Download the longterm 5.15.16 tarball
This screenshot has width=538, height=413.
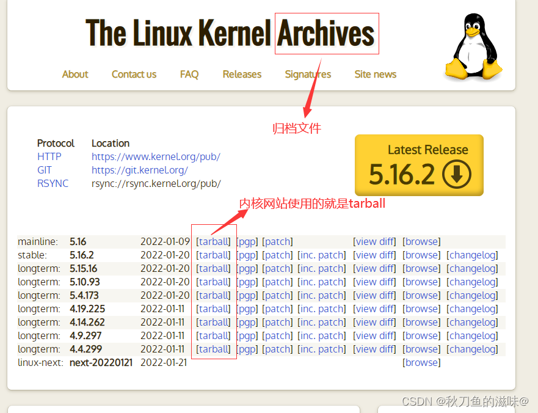(213, 268)
